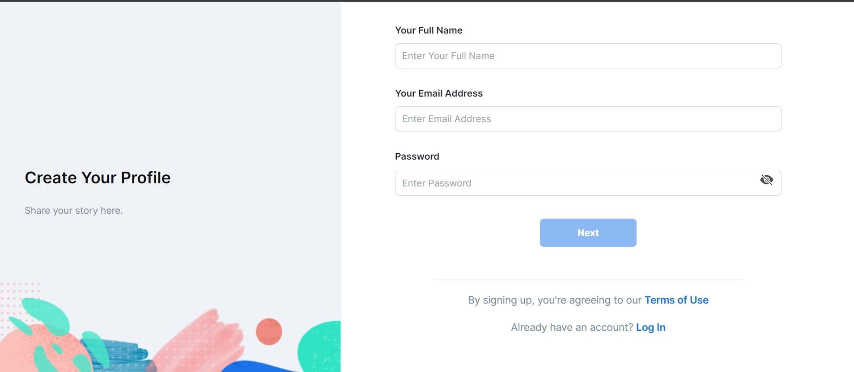This screenshot has height=372, width=854.
Task: Click the "Your Full Name" label
Action: [x=429, y=30]
